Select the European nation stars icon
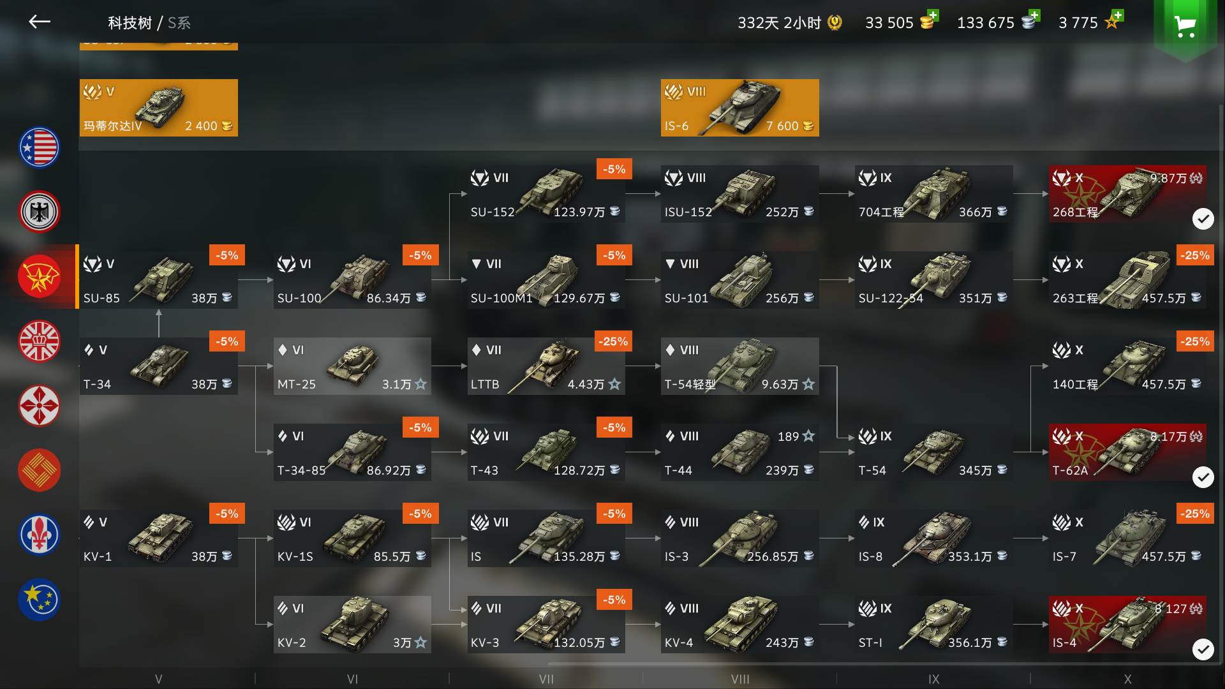Viewport: 1225px width, 689px height. 40,599
